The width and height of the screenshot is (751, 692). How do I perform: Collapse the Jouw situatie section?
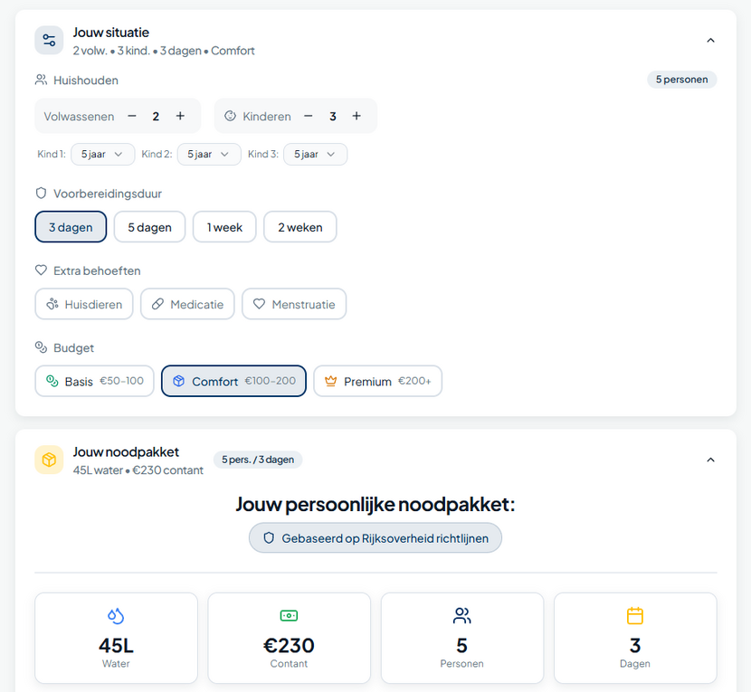[x=710, y=41]
